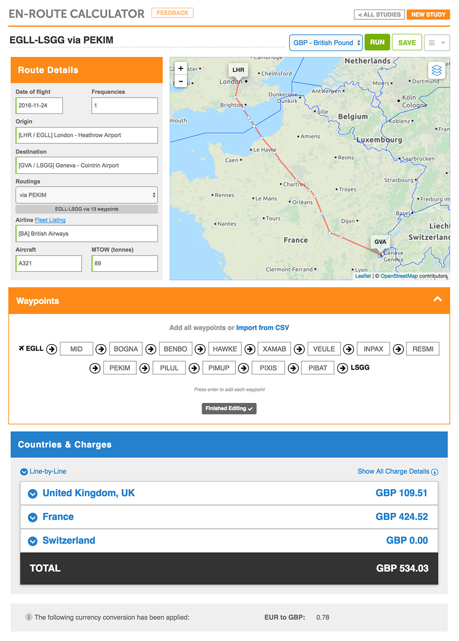The height and width of the screenshot is (641, 459).
Task: Zoom in using the map plus icon
Action: pyautogui.click(x=181, y=68)
